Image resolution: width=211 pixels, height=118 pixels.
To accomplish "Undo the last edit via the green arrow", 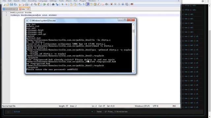I will pyautogui.click(x=44, y=4).
